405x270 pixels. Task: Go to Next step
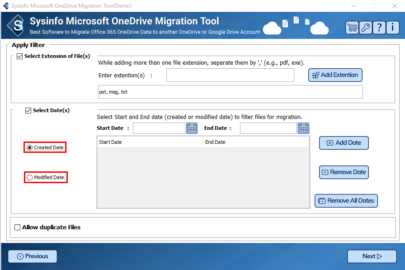(372, 256)
